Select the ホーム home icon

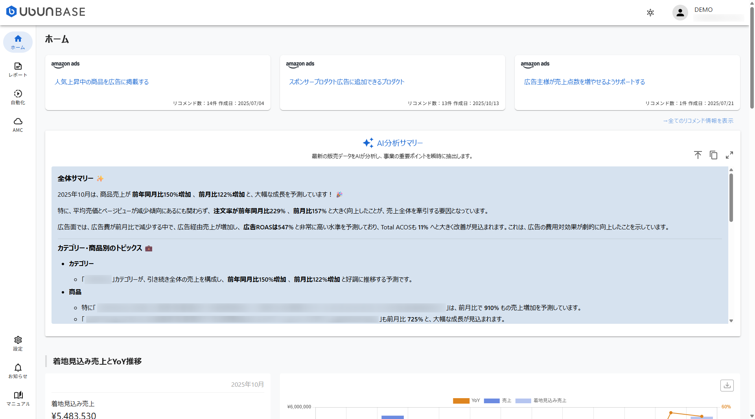tap(18, 42)
